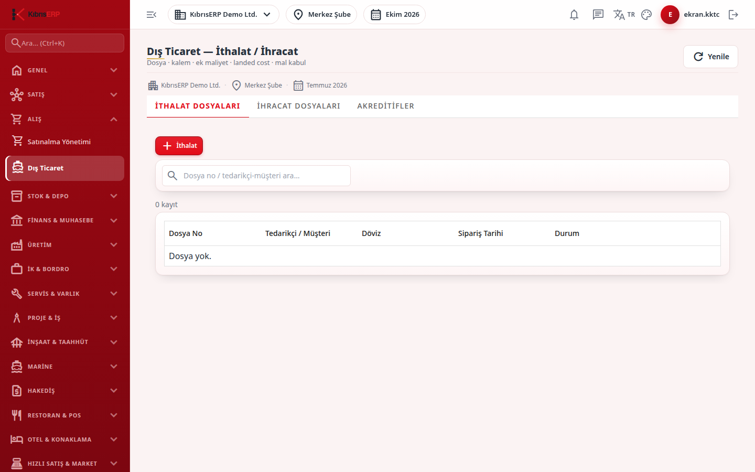Expand the İK & BORDRO section

[x=64, y=269]
